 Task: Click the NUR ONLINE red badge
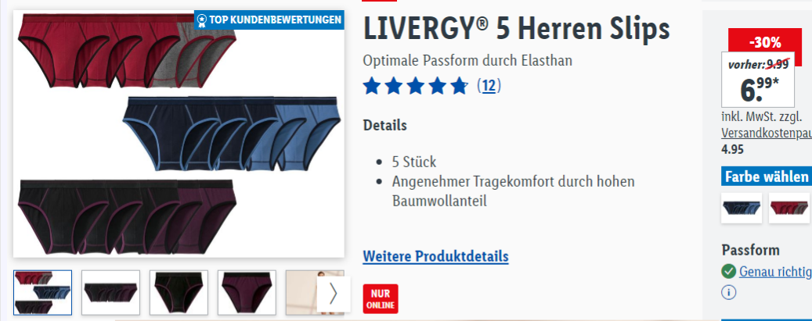tap(381, 299)
